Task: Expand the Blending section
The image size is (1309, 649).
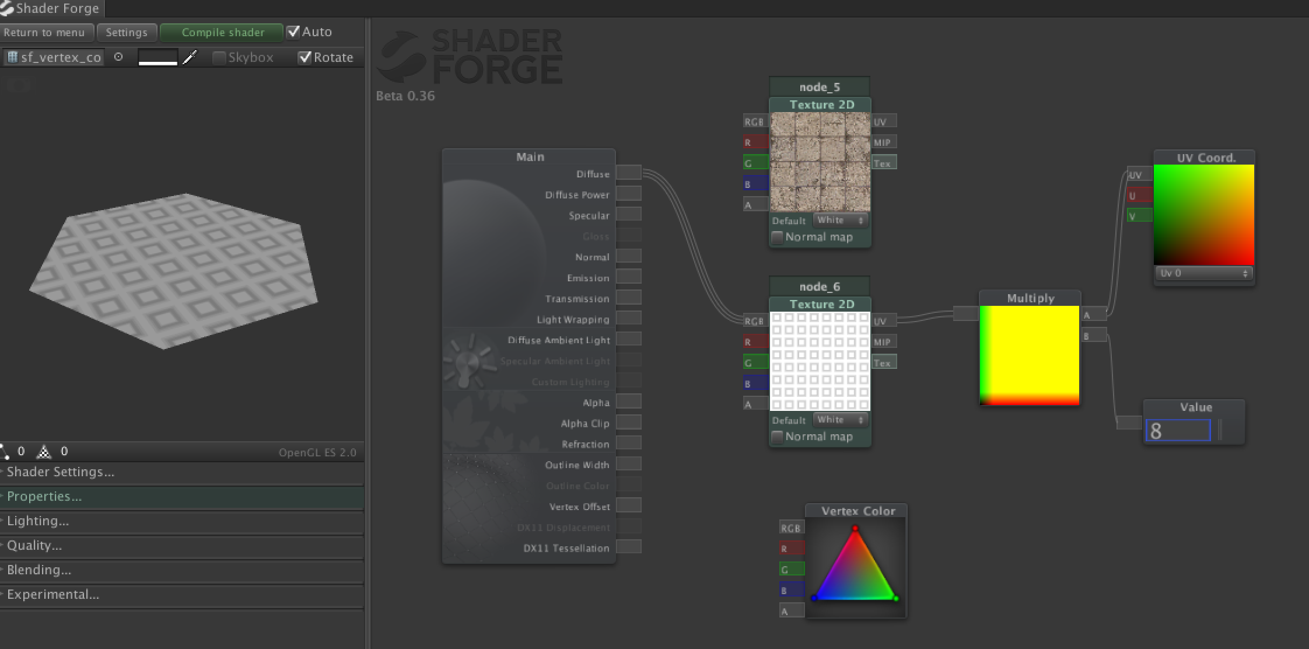Action: pos(182,570)
